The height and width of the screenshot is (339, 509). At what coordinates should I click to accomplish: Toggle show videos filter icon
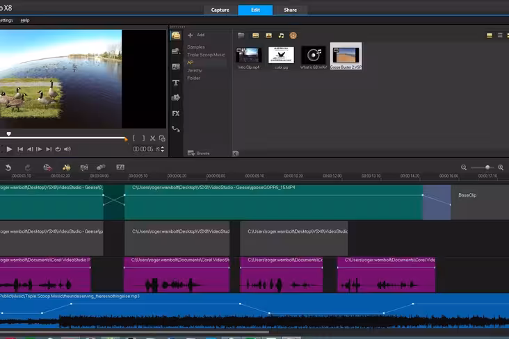256,35
